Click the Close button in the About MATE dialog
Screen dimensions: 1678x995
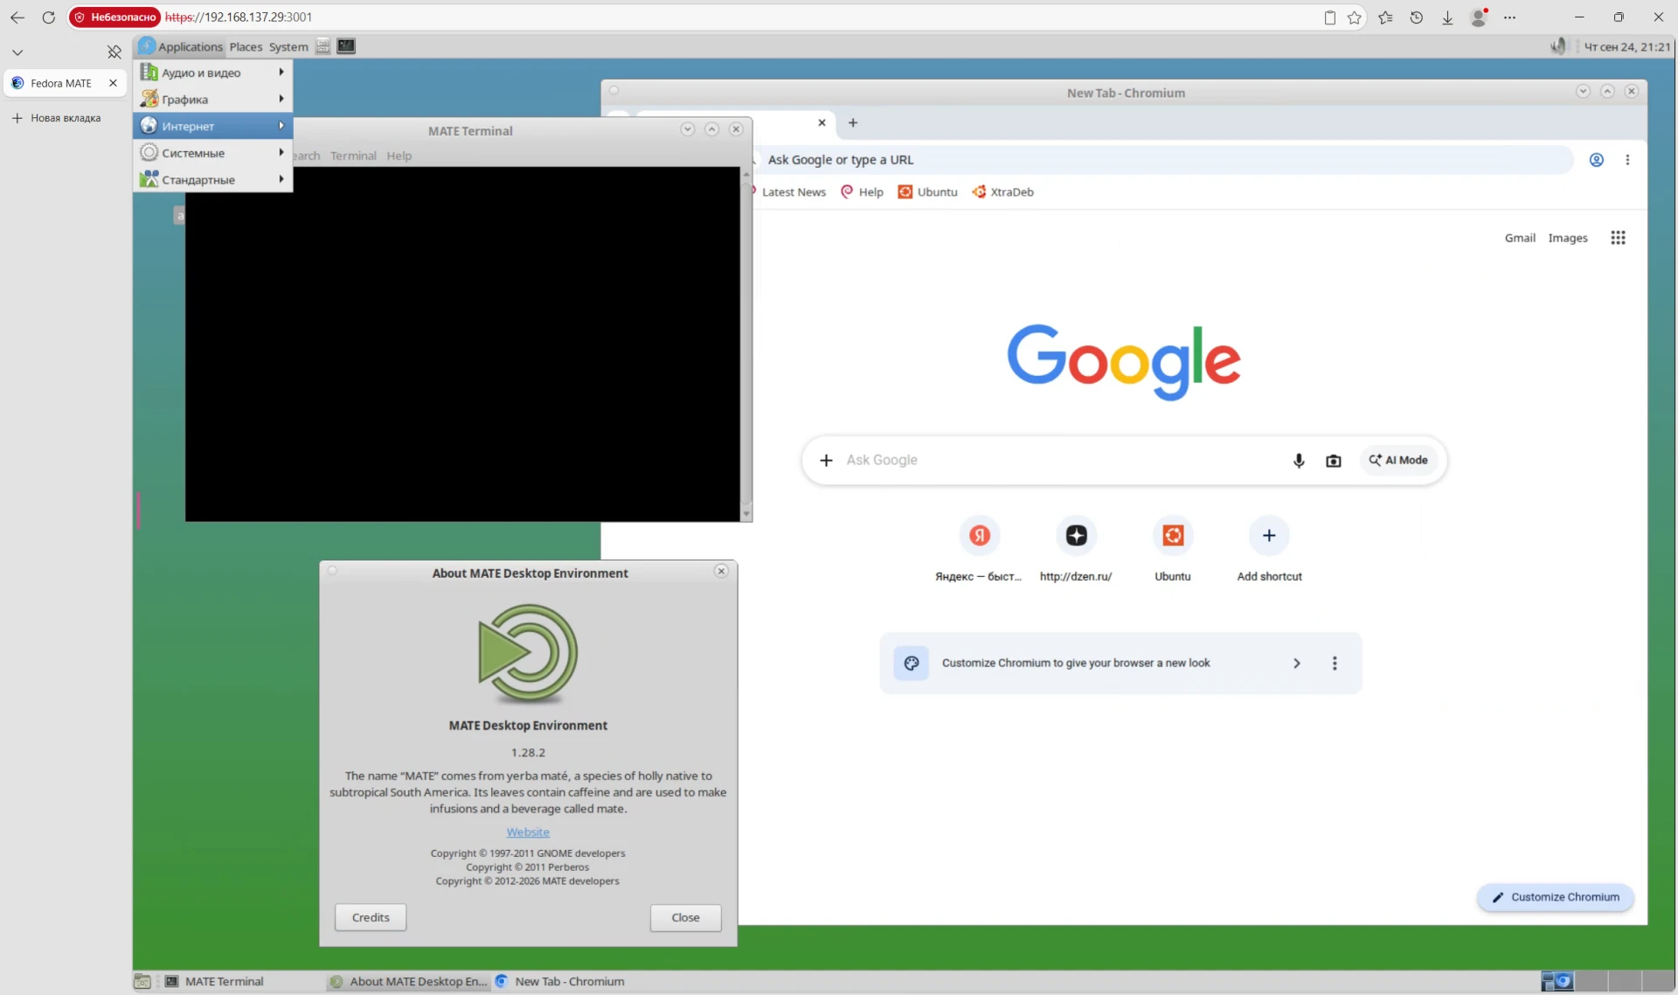tap(685, 917)
